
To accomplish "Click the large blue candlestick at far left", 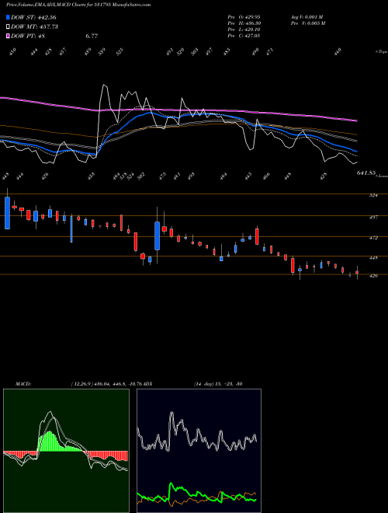I will pyautogui.click(x=7, y=213).
